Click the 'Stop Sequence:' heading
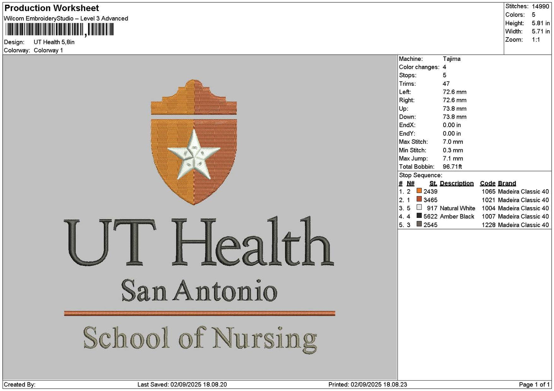The image size is (554, 391). point(421,175)
